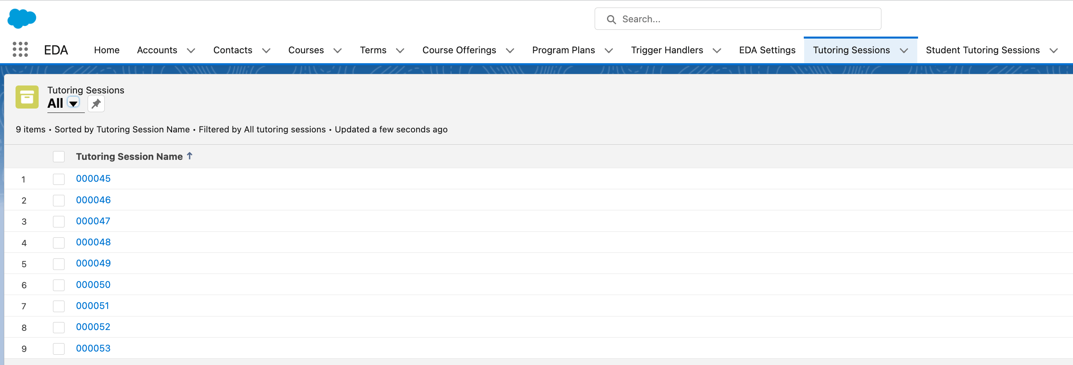Image resolution: width=1073 pixels, height=365 pixels.
Task: Open the App Launcher waffle icon
Action: pyautogui.click(x=20, y=49)
